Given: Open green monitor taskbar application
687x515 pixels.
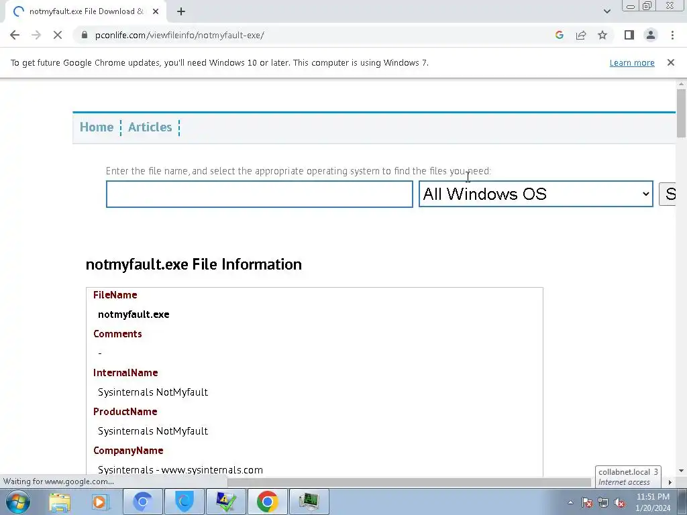Looking at the screenshot, I should 309,502.
